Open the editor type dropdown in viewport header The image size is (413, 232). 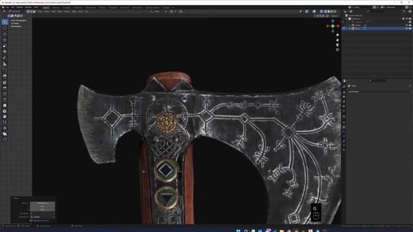(4, 12)
